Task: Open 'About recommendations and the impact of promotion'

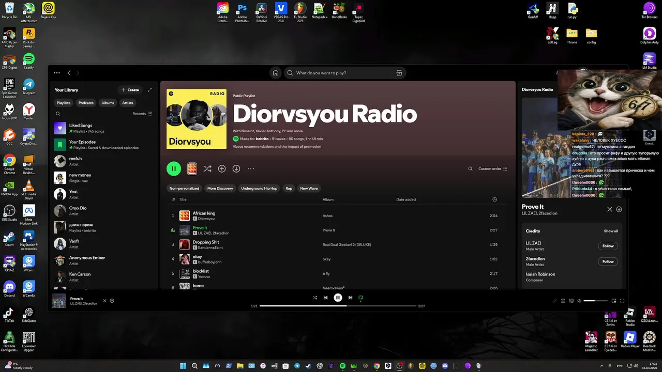Action: tap(277, 146)
